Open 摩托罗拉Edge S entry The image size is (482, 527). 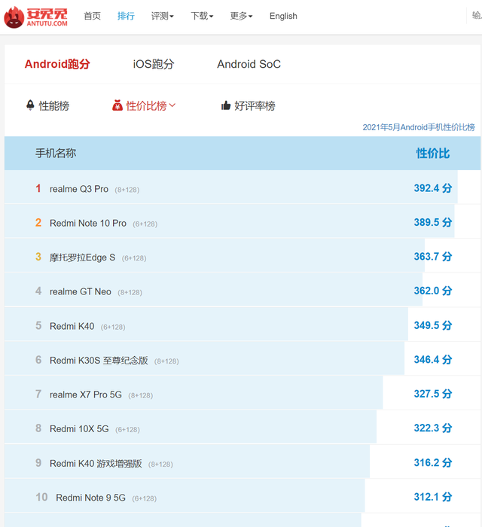pyautogui.click(x=82, y=257)
